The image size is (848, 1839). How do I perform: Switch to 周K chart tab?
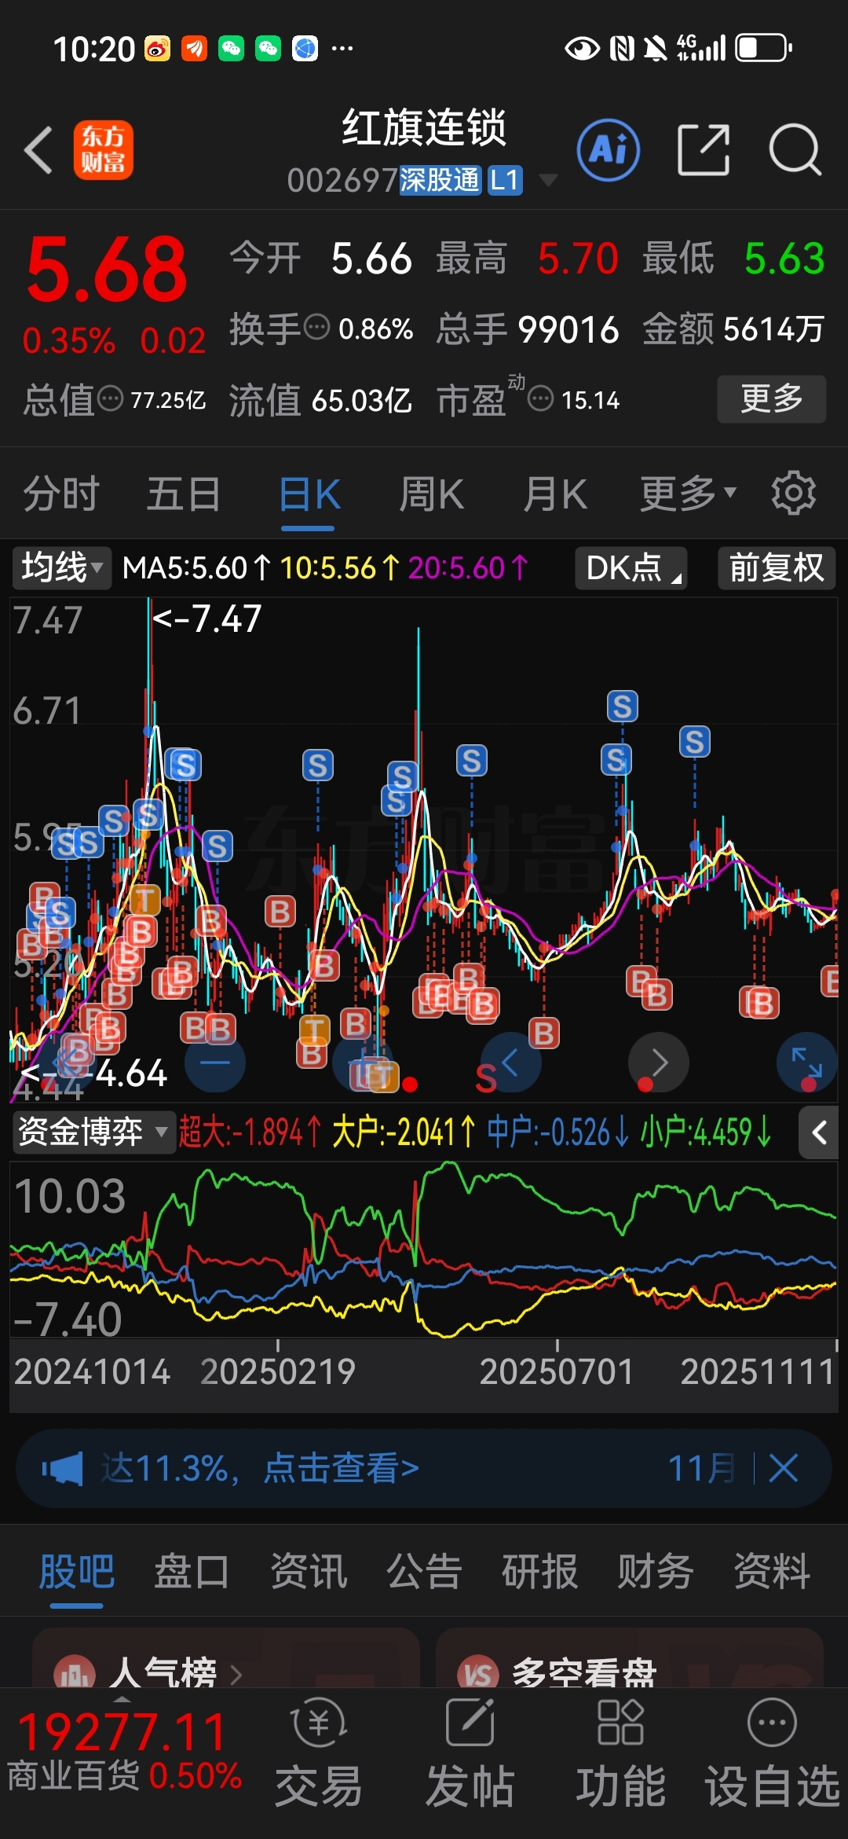tap(431, 494)
